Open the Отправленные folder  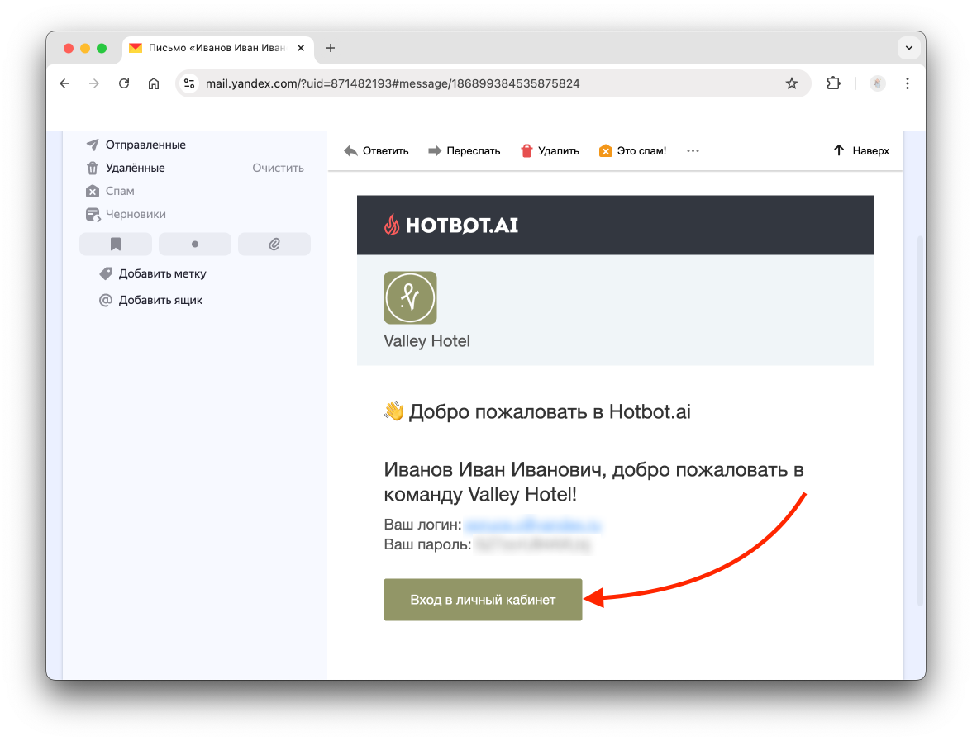click(145, 145)
